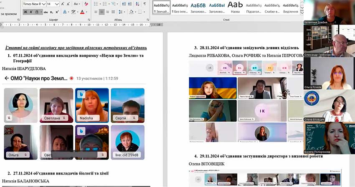The height and width of the screenshot is (187, 355).
Task: Increase font size with grow icon
Action: click(x=63, y=4)
